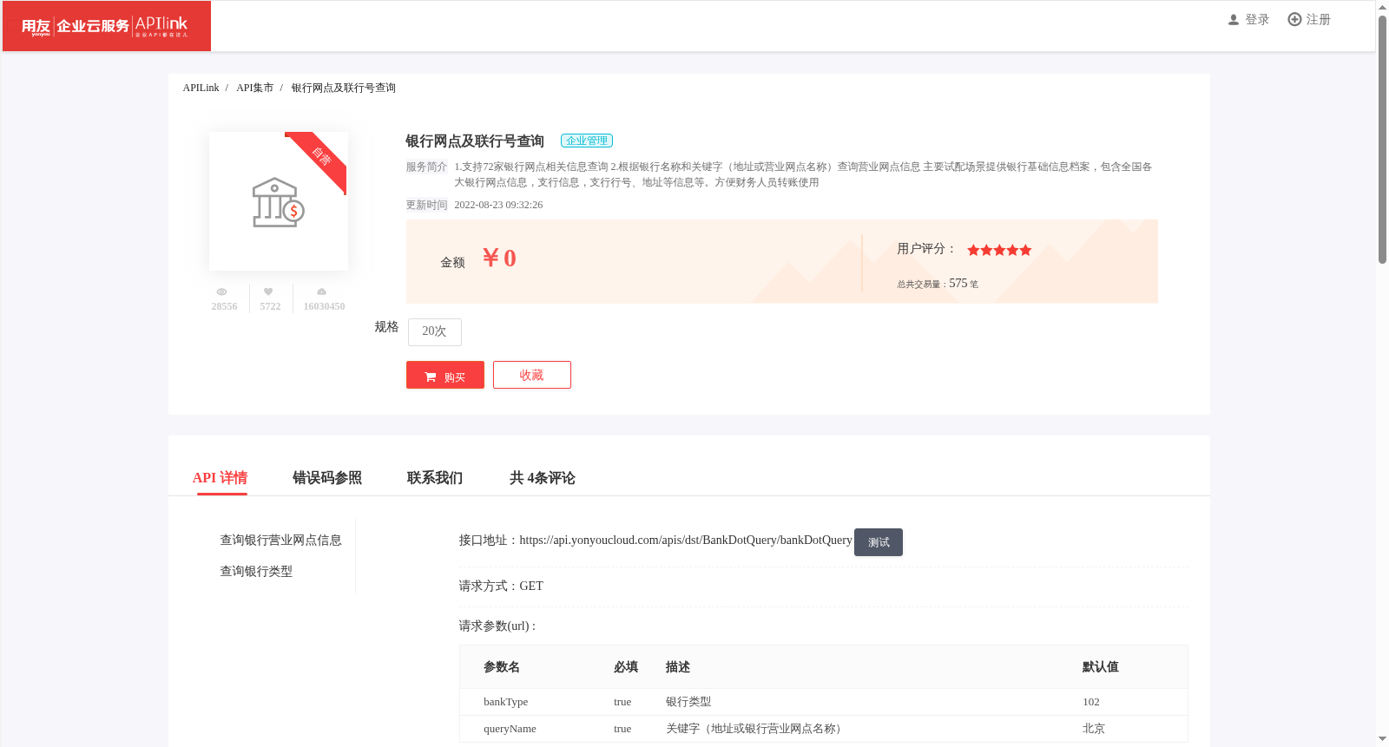Click the 收藏 favorite button
Image resolution: width=1389 pixels, height=747 pixels.
point(532,375)
